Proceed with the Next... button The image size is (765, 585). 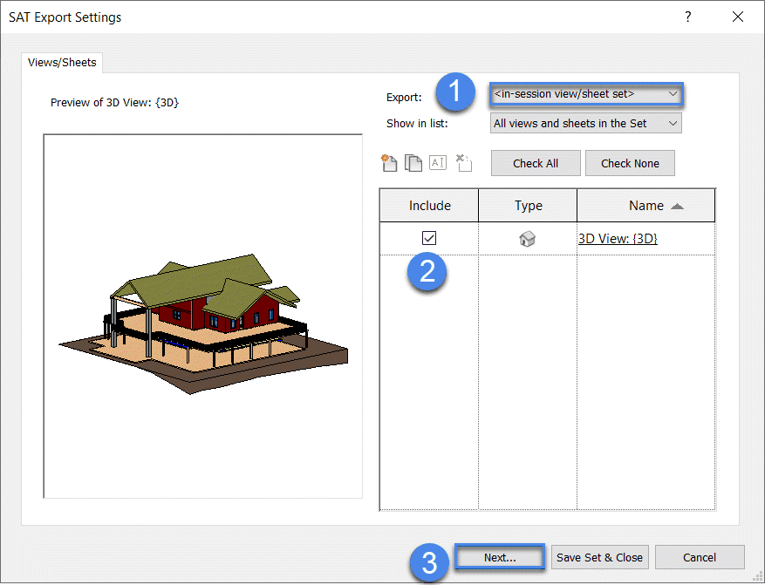click(500, 557)
